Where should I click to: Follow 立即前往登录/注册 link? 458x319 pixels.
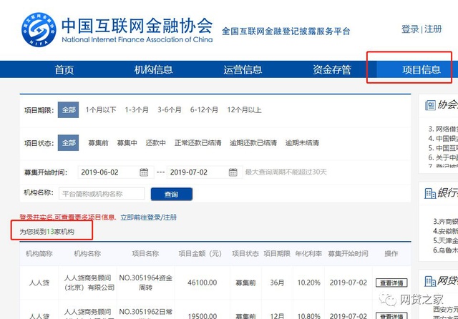coord(148,217)
